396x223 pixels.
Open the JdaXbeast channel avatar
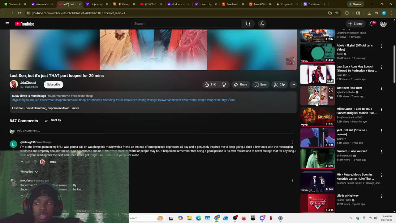tap(14, 84)
